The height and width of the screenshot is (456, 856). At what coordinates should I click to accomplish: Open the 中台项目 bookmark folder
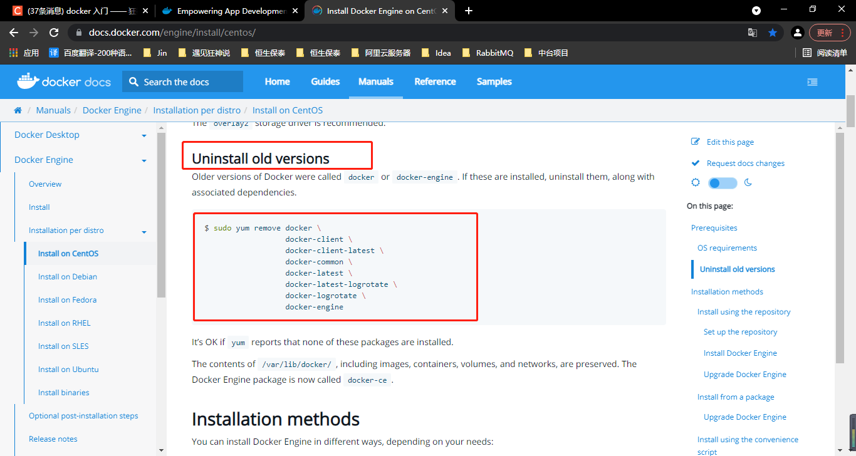546,53
